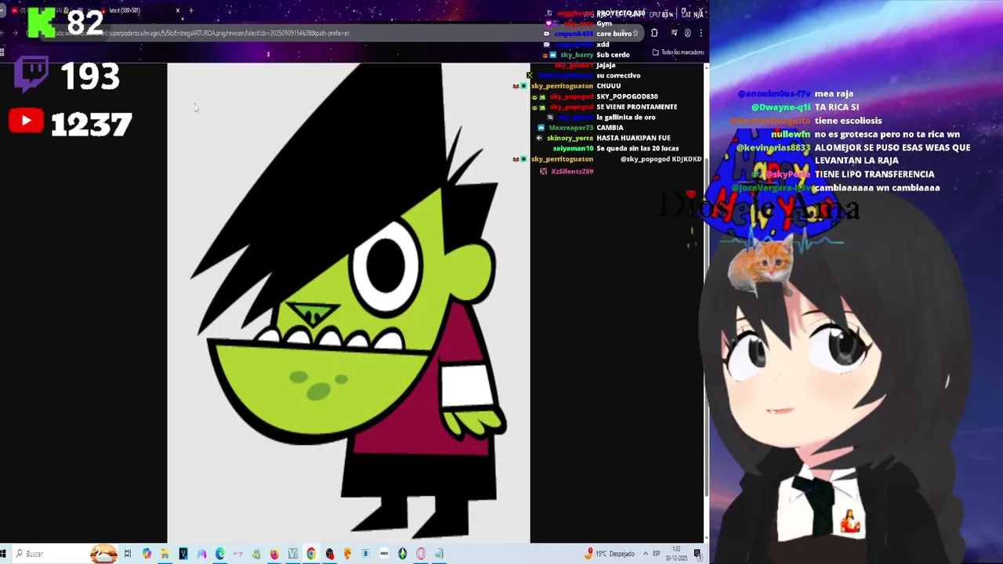Click username nullewfn in overlay chat
The image size is (1003, 564).
coord(791,135)
